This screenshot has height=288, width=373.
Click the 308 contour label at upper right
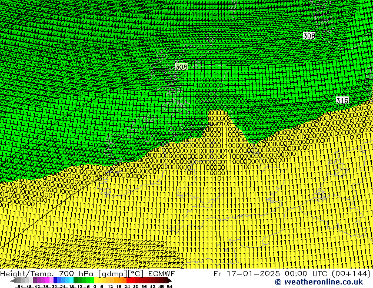click(x=309, y=36)
